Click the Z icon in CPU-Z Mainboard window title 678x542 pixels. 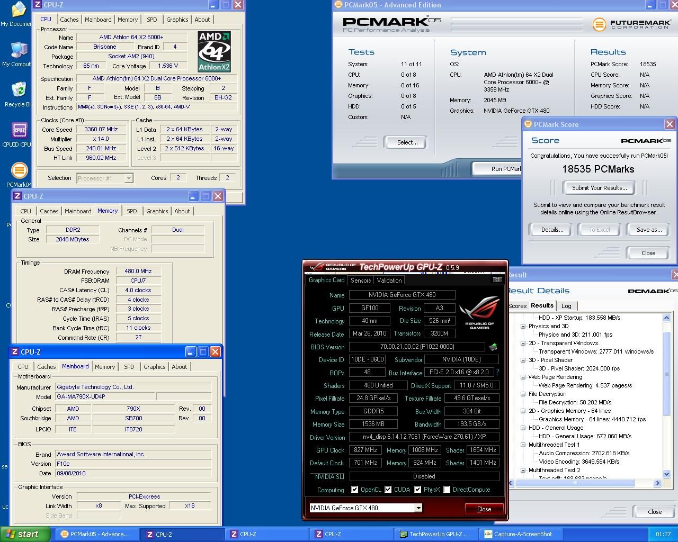[x=15, y=352]
